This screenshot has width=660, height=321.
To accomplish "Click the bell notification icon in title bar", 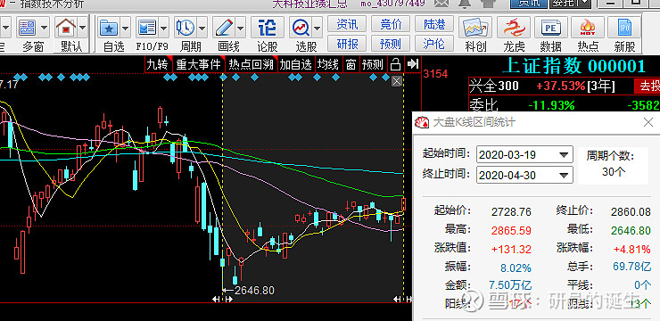I will (465, 4).
